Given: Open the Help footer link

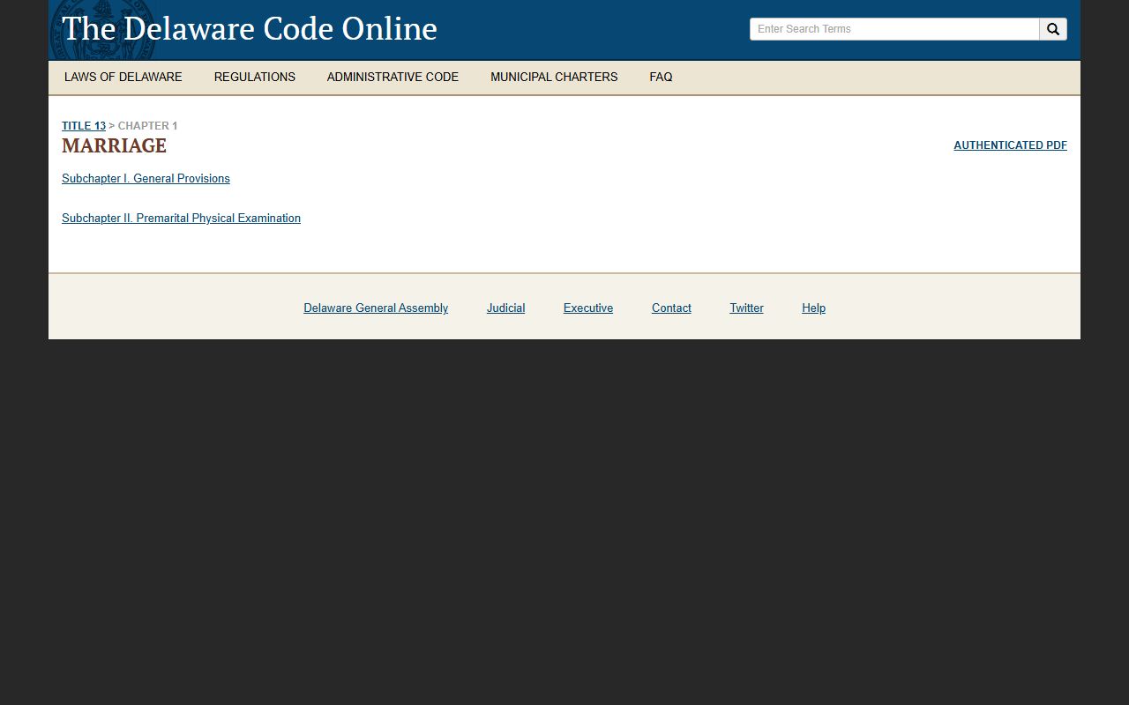Looking at the screenshot, I should click(813, 308).
